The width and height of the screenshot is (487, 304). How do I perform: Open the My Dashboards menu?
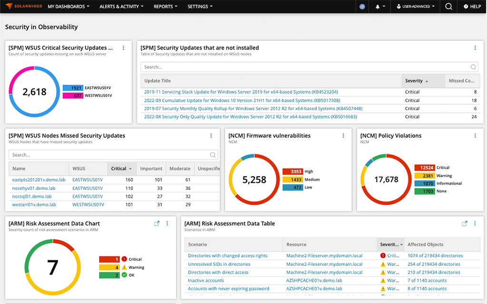[68, 7]
